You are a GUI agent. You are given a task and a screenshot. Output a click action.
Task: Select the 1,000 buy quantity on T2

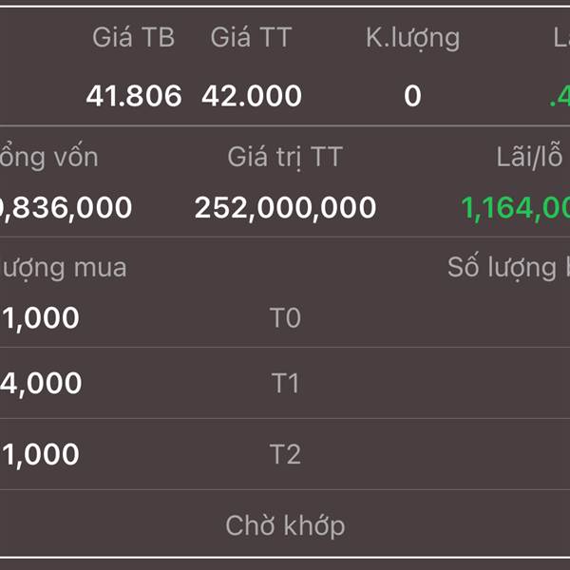point(41,454)
